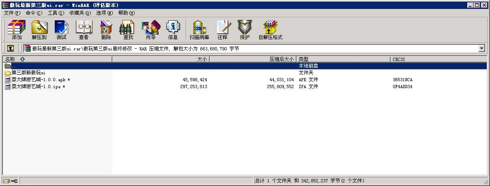This screenshot has width=490, height=186.
Task: Click packed size 255,809,552
Action: pyautogui.click(x=280, y=87)
